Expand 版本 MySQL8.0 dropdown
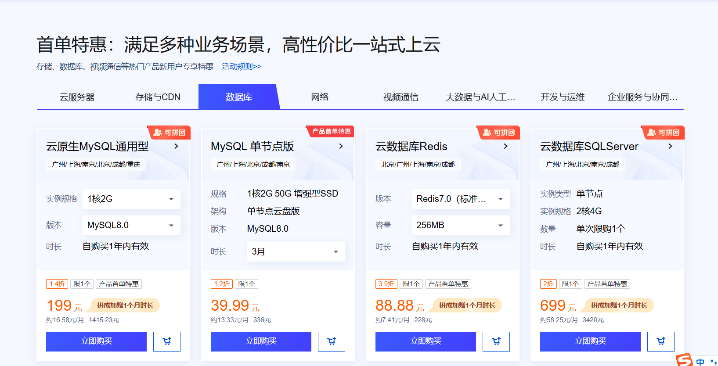 click(x=131, y=225)
